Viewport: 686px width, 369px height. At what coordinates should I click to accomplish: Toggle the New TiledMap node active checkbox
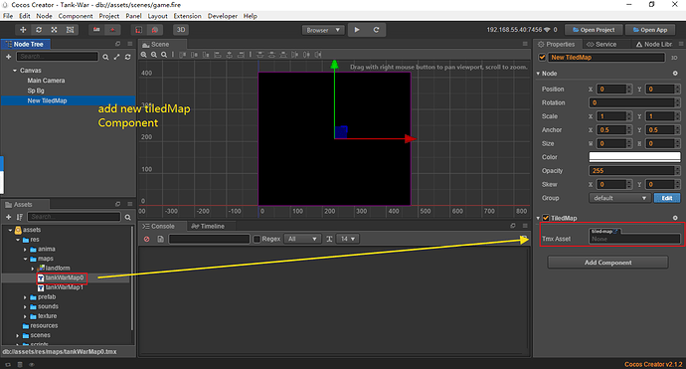click(x=542, y=58)
